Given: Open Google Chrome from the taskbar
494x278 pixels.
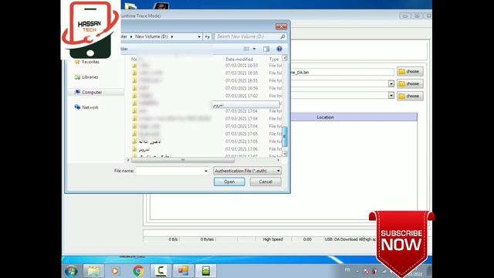Looking at the screenshot, I should coord(138,271).
